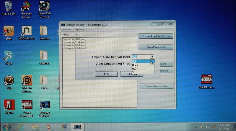236x131 pixels.
Task: Open the Actions menu
Action: [x=67, y=30]
